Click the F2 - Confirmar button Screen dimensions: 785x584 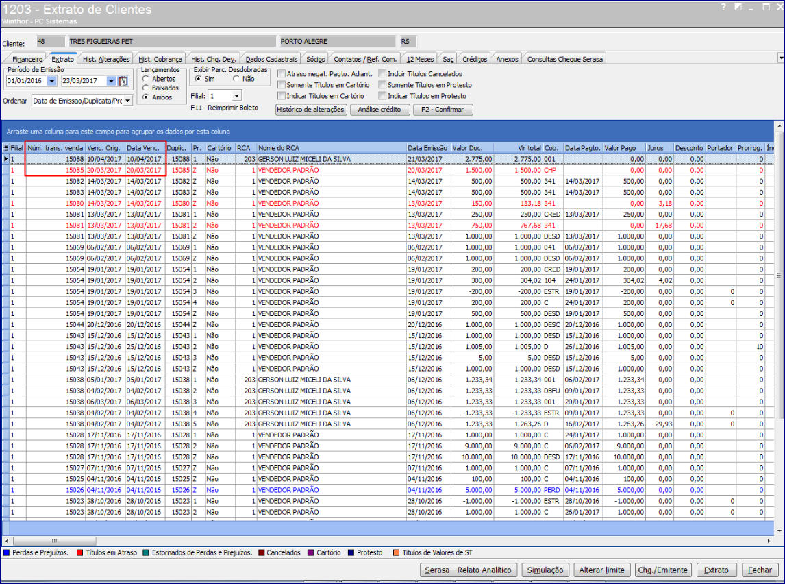click(x=443, y=109)
